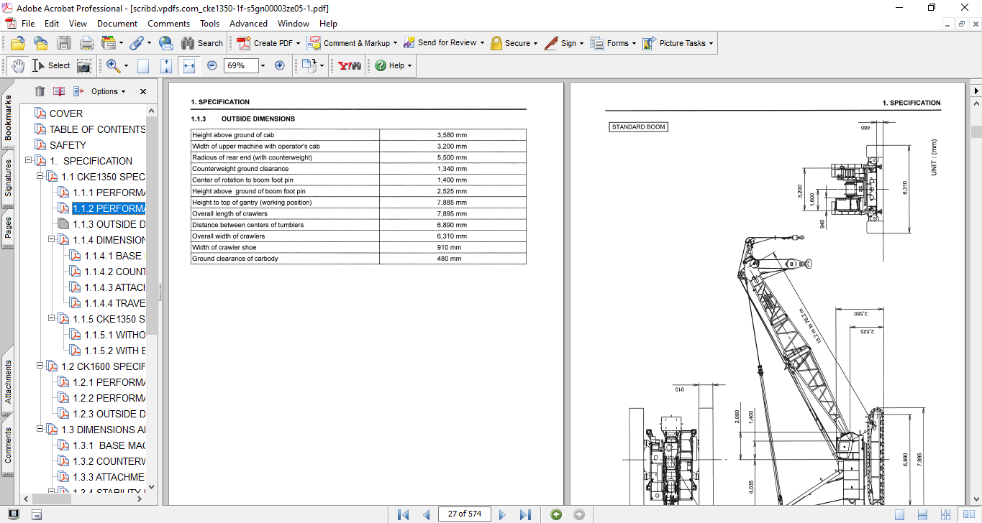The width and height of the screenshot is (982, 523).
Task: Open the 1.1.3 OUTSIDE bookmark
Action: 109,224
